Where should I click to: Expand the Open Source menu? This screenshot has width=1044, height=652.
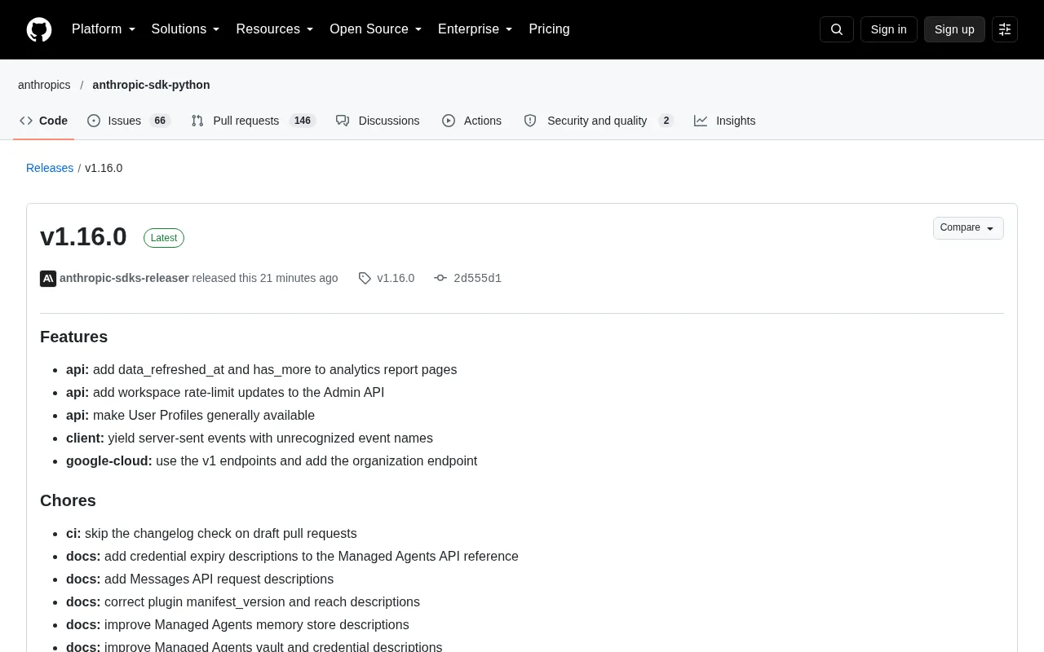coord(376,29)
